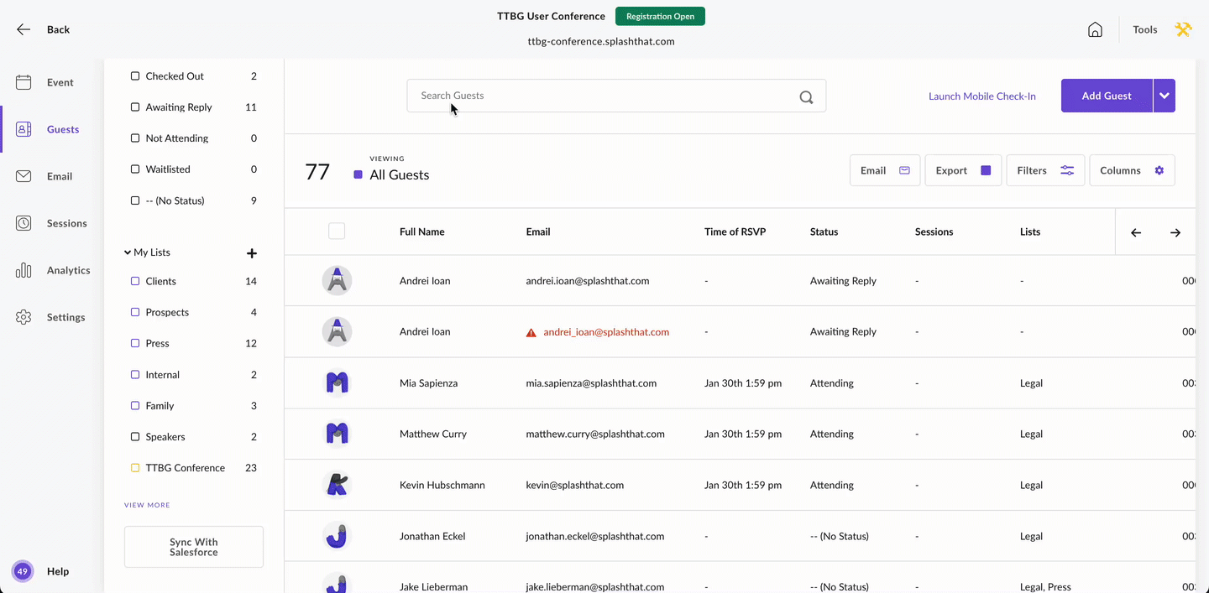
Task: Click the warning icon beside andrei_ioan email
Action: (x=531, y=332)
